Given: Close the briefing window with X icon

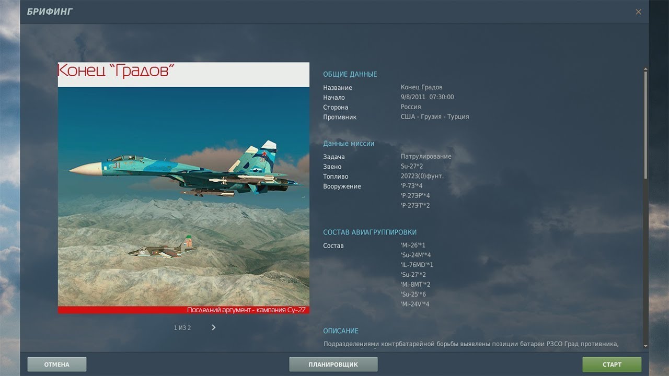Looking at the screenshot, I should pos(638,11).
